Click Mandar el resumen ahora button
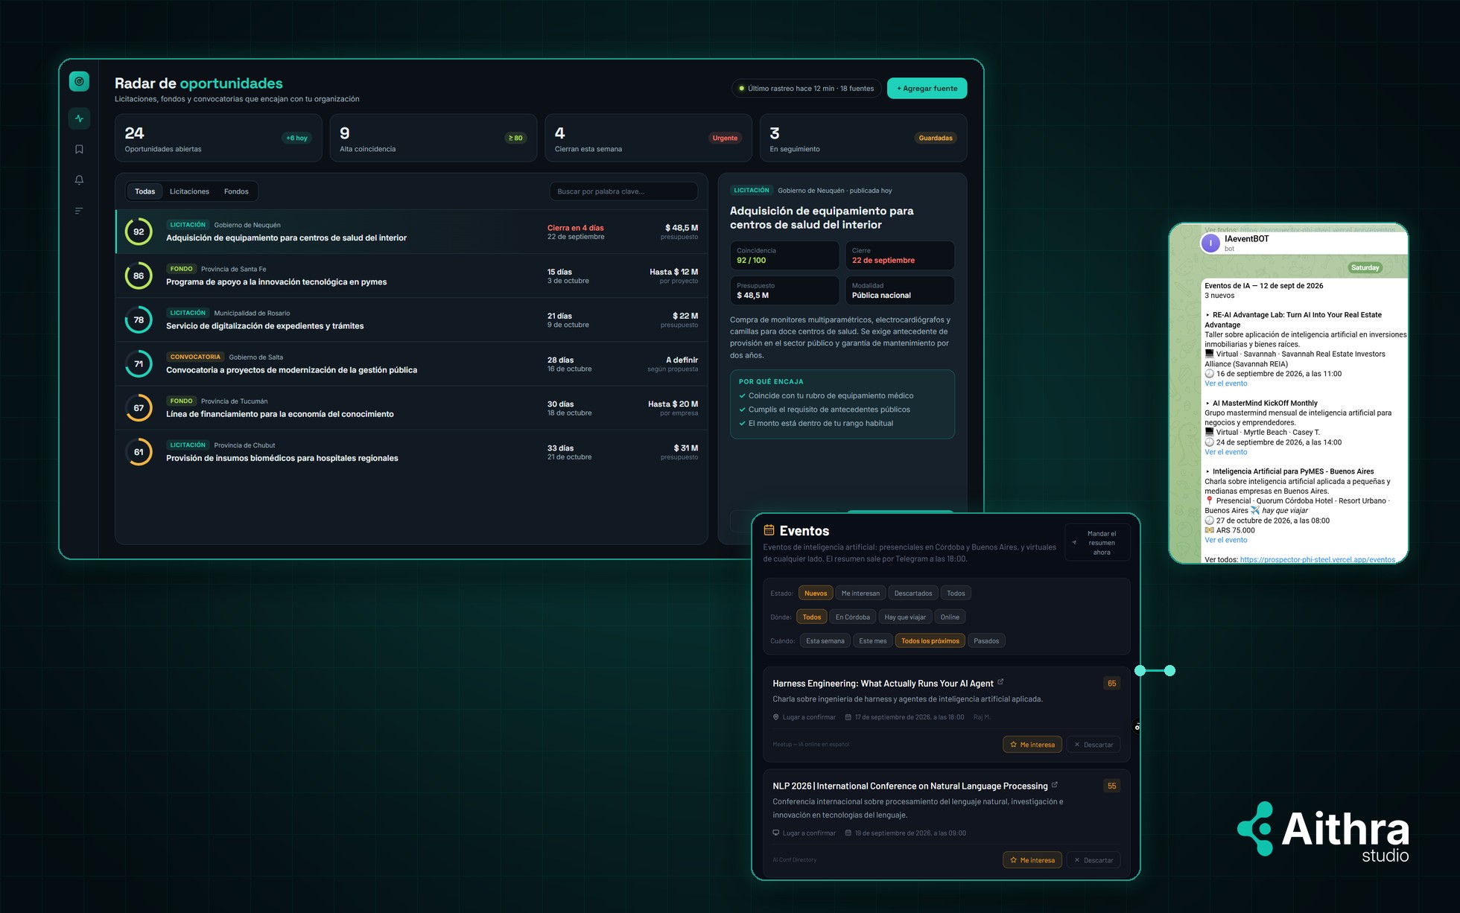1460x913 pixels. (1097, 543)
